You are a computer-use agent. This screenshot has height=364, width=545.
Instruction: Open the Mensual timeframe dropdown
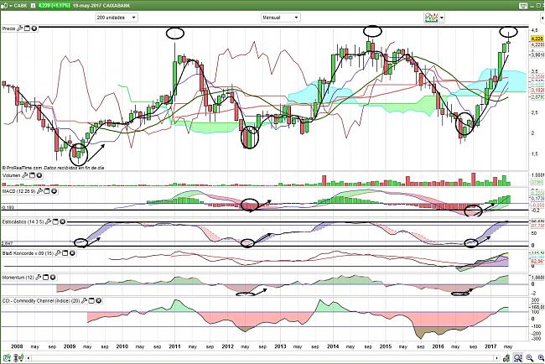coord(281,18)
